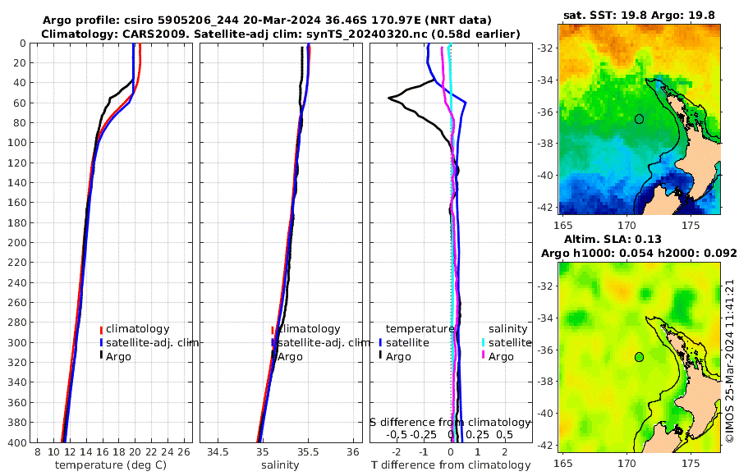Click the Argo float marker on SLA map

pos(639,357)
